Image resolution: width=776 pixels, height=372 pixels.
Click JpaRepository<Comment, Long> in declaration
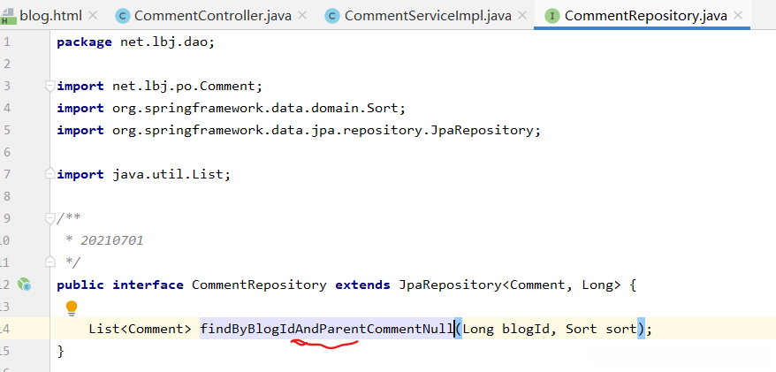[x=510, y=285]
